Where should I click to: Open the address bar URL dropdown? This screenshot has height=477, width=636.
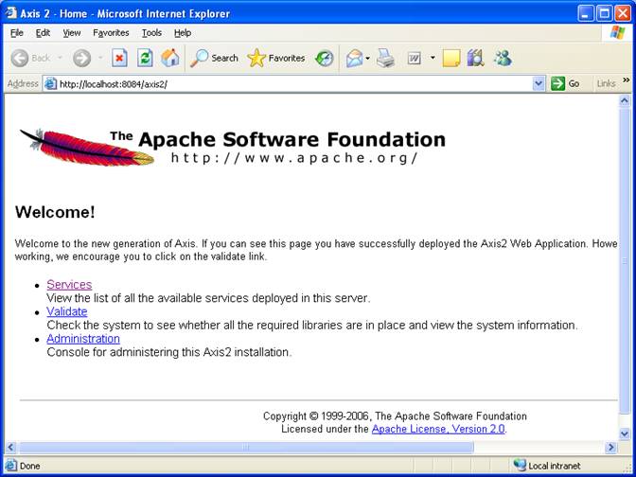[539, 84]
